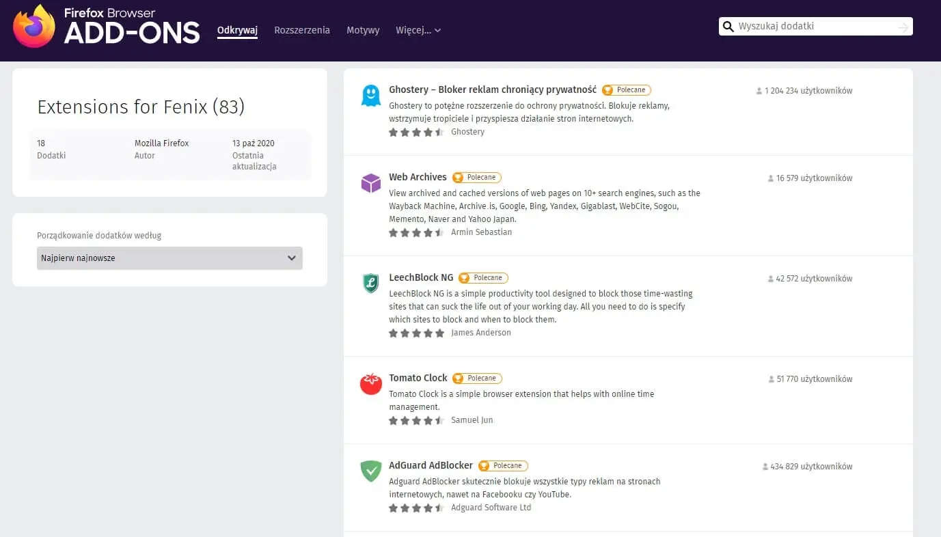Open the AdGuard AdBlocker title link
This screenshot has width=941, height=537.
coord(431,465)
